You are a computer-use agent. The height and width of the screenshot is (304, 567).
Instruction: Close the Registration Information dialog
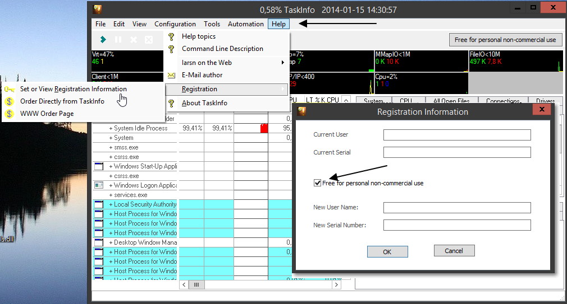pyautogui.click(x=542, y=109)
